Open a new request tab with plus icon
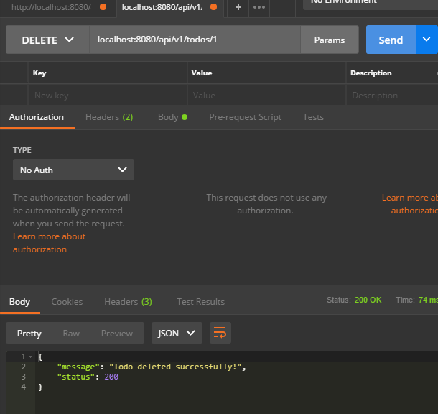 click(238, 7)
